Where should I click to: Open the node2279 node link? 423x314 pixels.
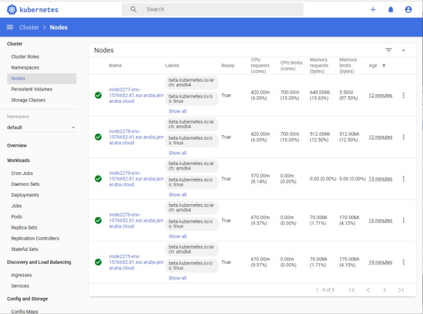136,179
